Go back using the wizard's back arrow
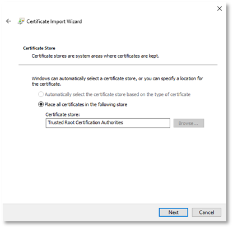Image resolution: width=233 pixels, height=228 pixels. [x=8, y=21]
